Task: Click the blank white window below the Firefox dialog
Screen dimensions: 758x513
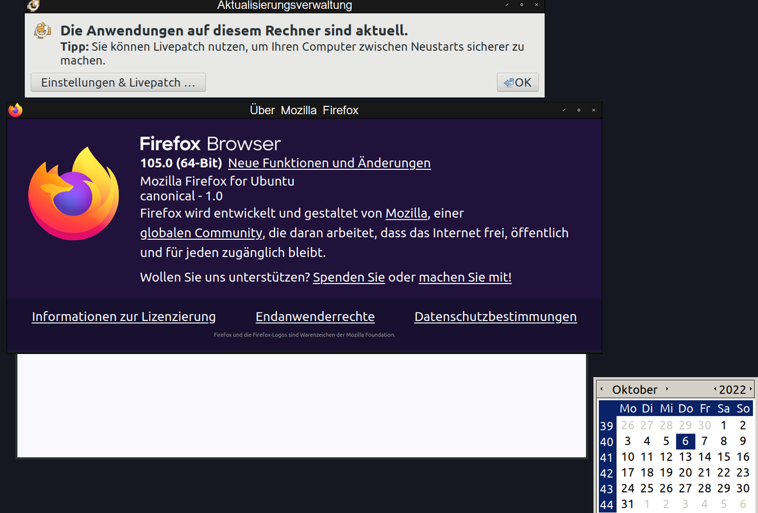Action: pos(301,405)
